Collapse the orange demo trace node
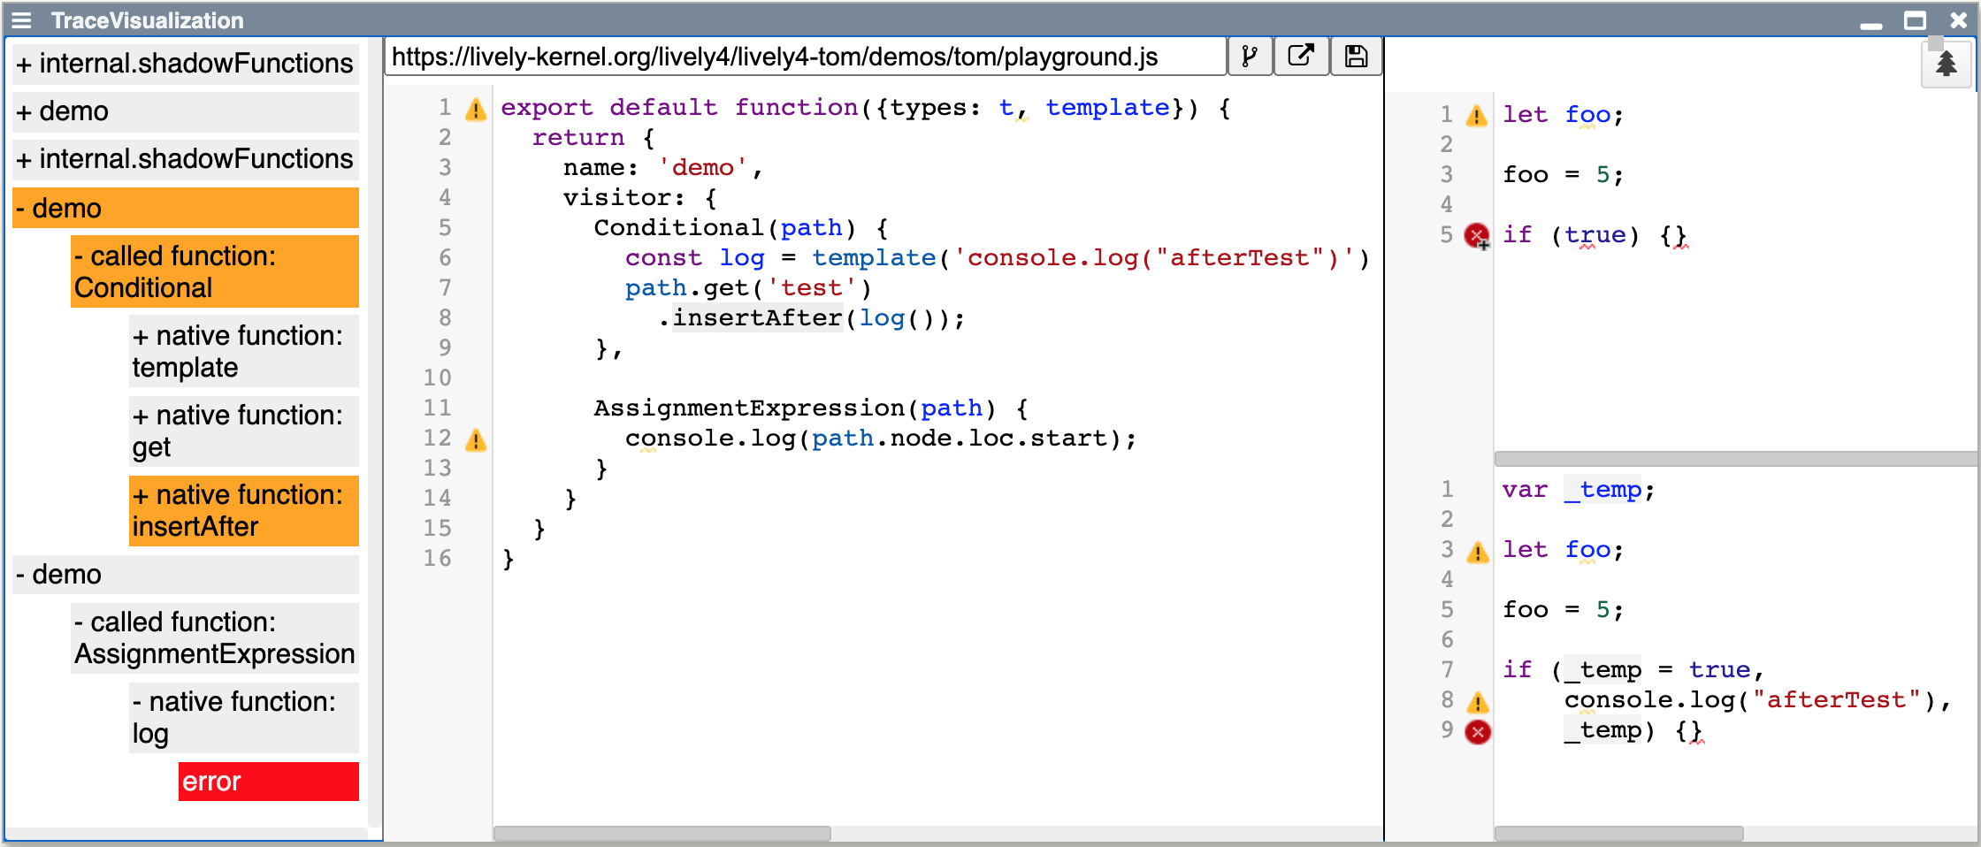The image size is (1981, 847). click(x=185, y=208)
